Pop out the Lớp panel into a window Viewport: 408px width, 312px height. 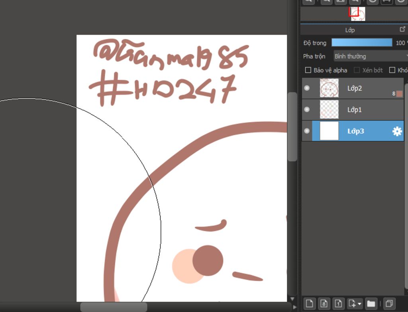(402, 29)
